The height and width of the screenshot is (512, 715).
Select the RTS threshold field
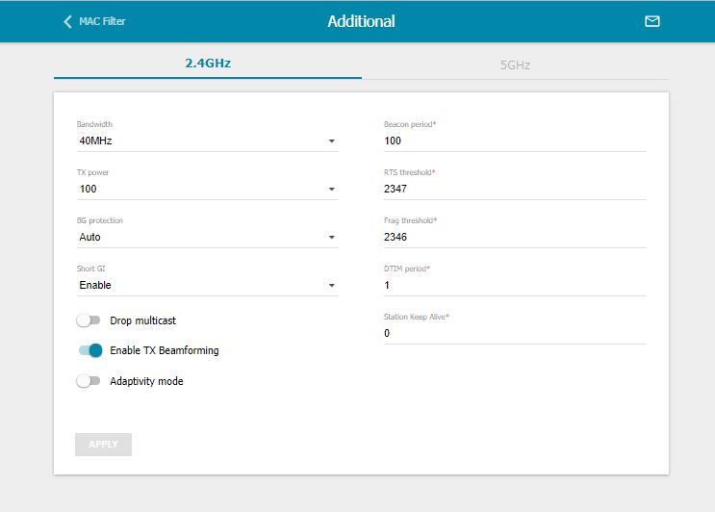tap(514, 189)
